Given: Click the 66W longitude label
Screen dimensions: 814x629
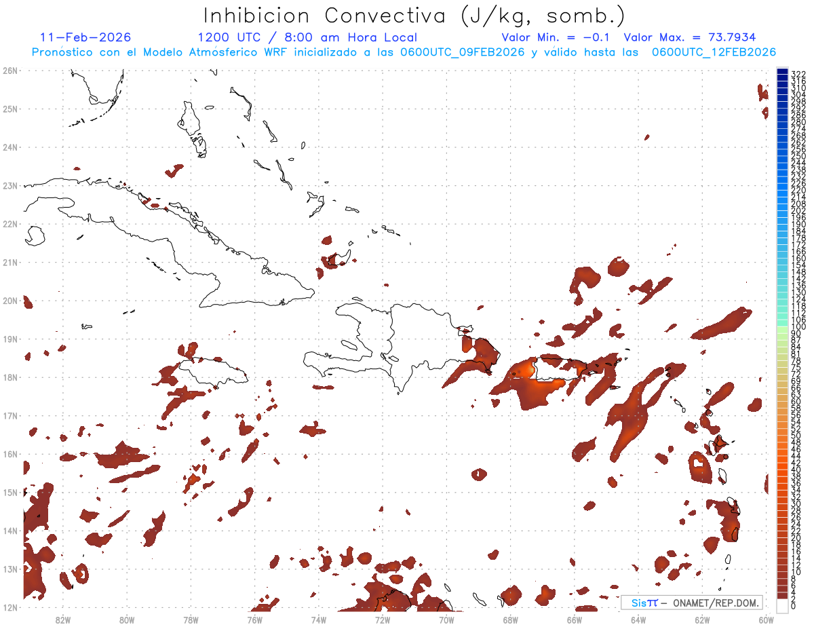Looking at the screenshot, I should [575, 620].
